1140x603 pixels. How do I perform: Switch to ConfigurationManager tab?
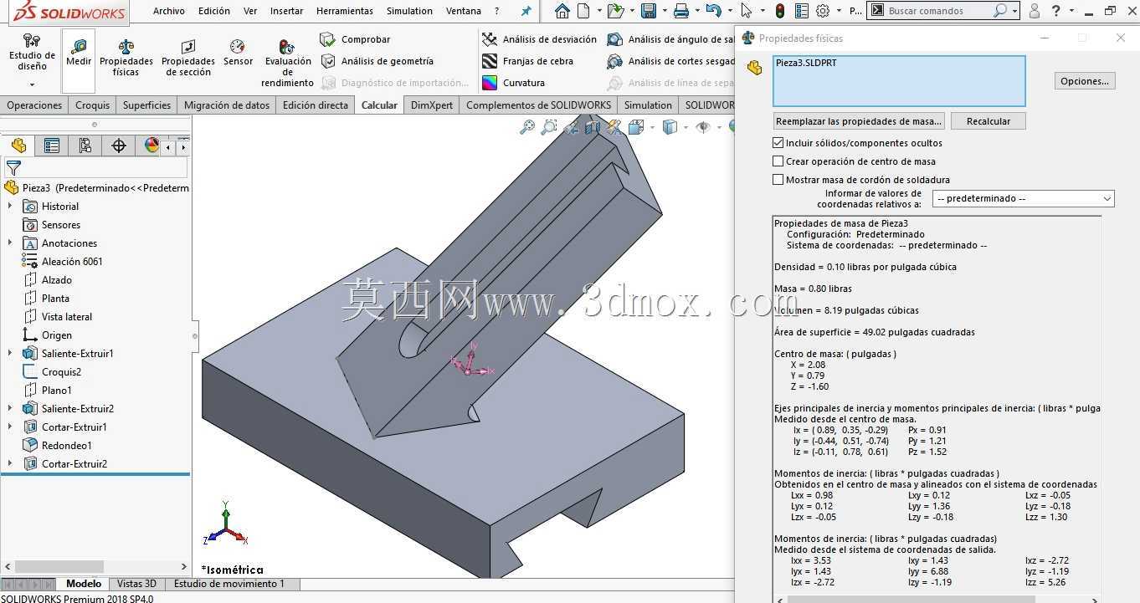[85, 146]
